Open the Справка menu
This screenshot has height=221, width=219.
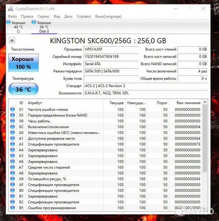click(84, 16)
